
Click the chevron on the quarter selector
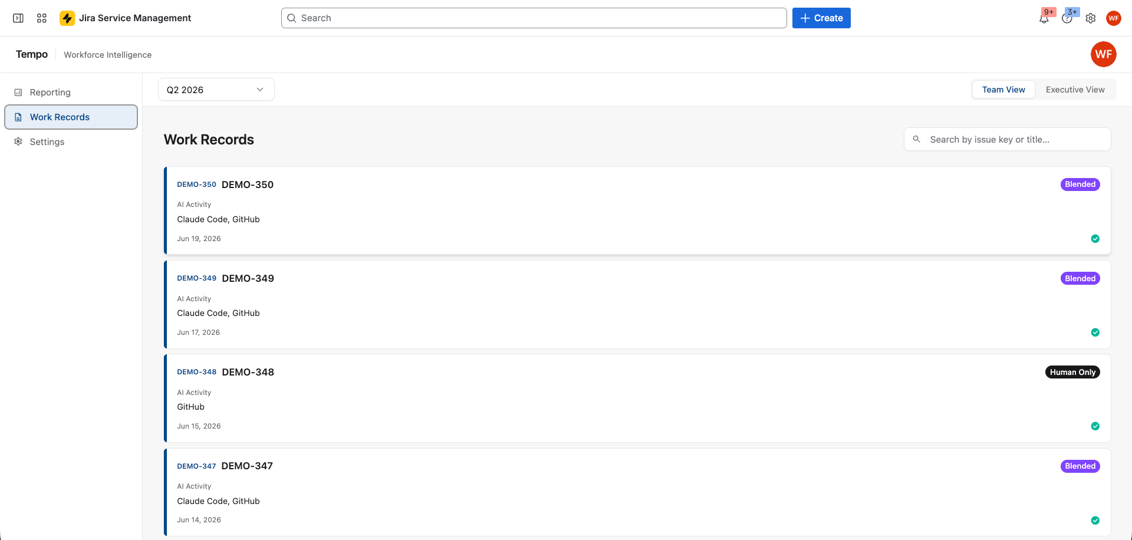click(x=260, y=90)
